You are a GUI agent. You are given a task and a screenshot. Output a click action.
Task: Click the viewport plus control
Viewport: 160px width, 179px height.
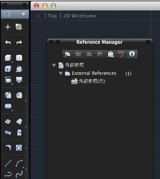click(x=38, y=16)
